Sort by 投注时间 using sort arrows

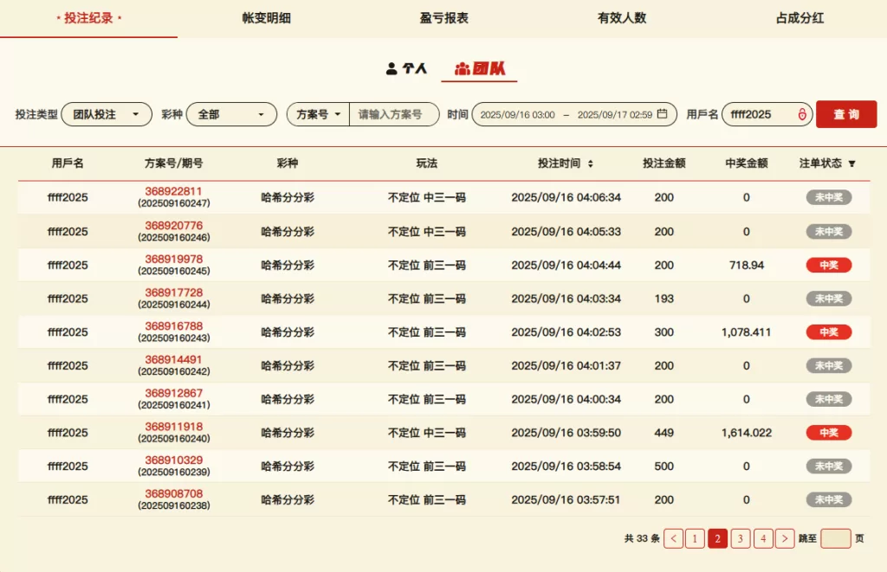tap(591, 164)
